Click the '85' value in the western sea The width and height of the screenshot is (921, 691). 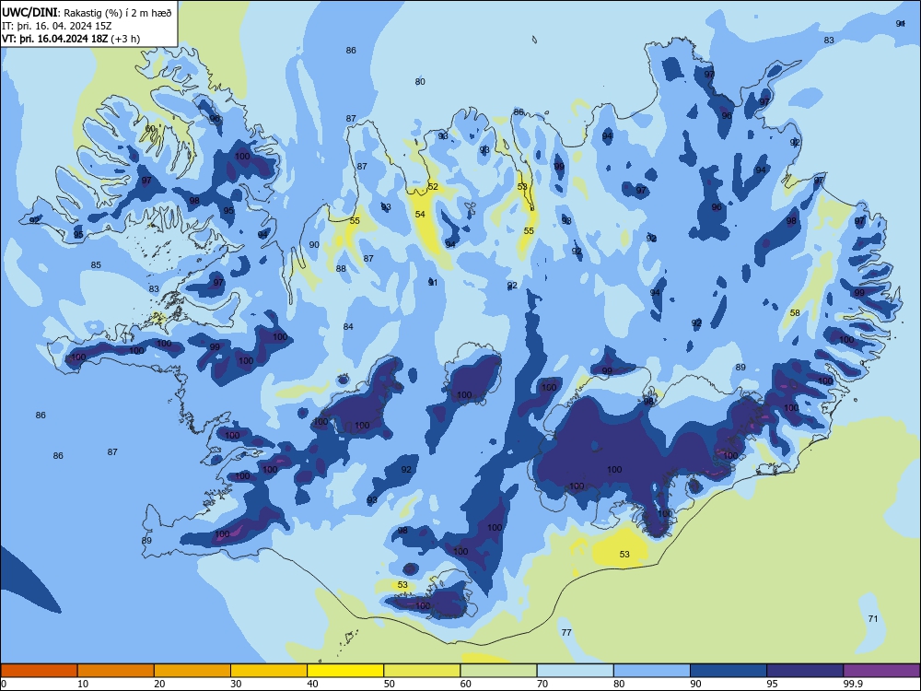click(96, 265)
